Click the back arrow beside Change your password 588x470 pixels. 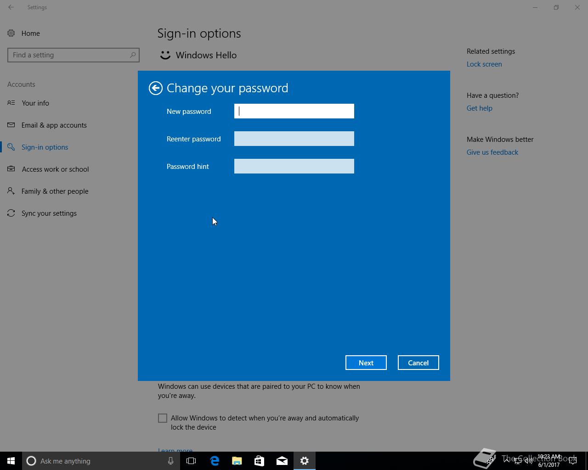(x=156, y=88)
